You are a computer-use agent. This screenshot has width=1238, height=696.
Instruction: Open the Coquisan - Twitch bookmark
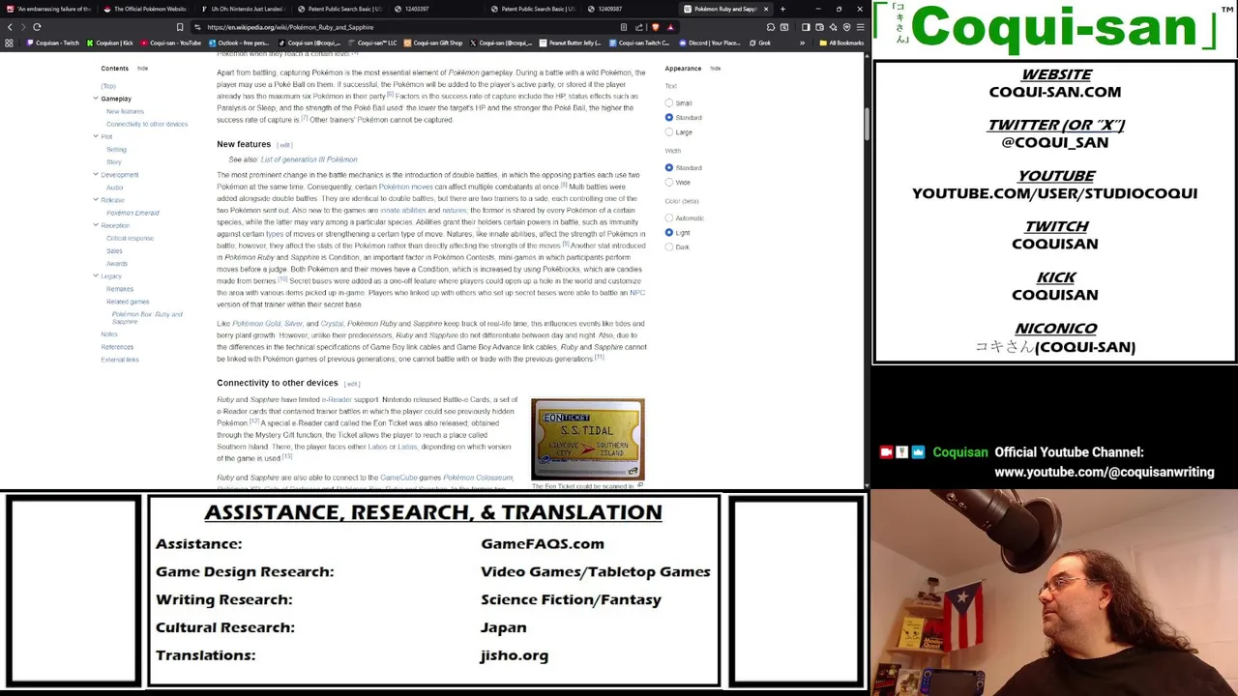pyautogui.click(x=53, y=43)
